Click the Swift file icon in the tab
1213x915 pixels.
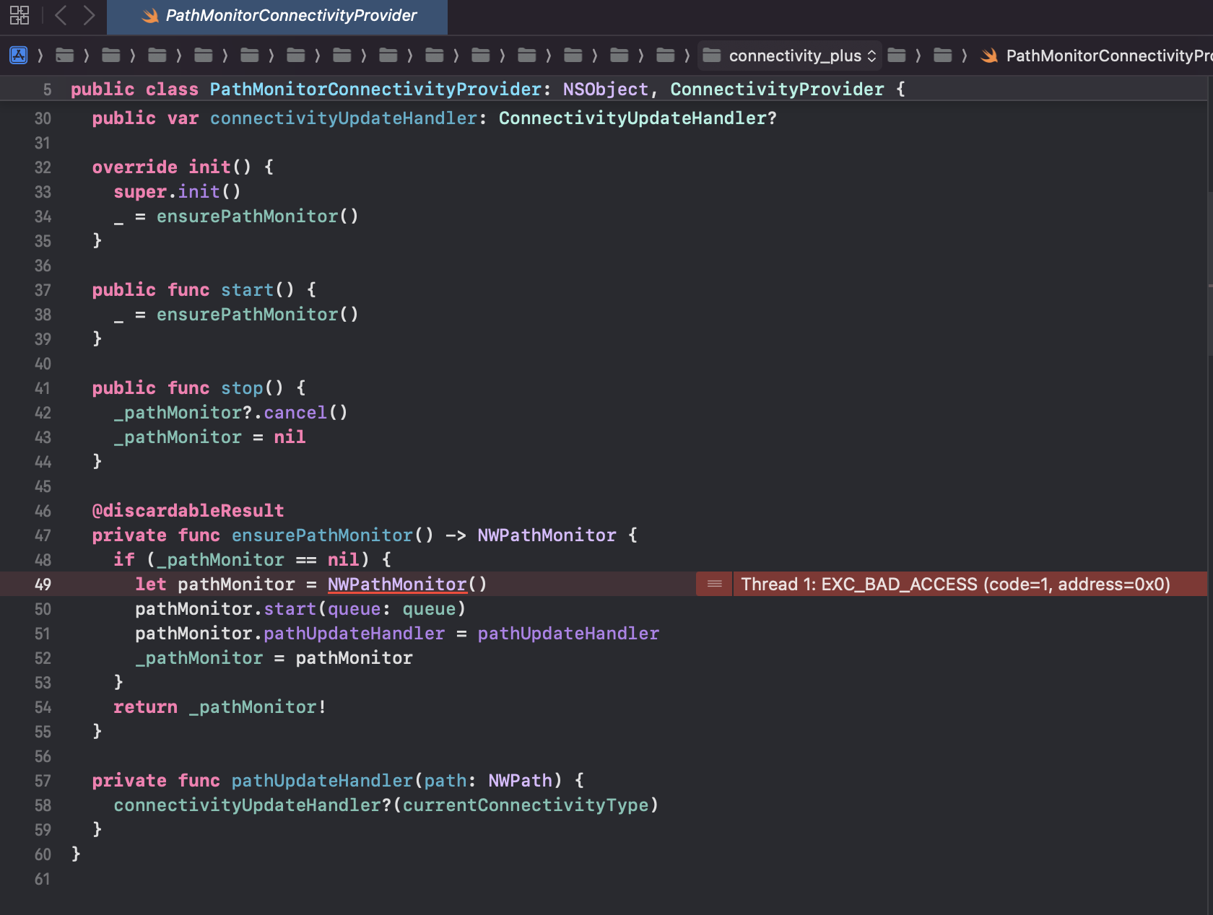click(152, 15)
